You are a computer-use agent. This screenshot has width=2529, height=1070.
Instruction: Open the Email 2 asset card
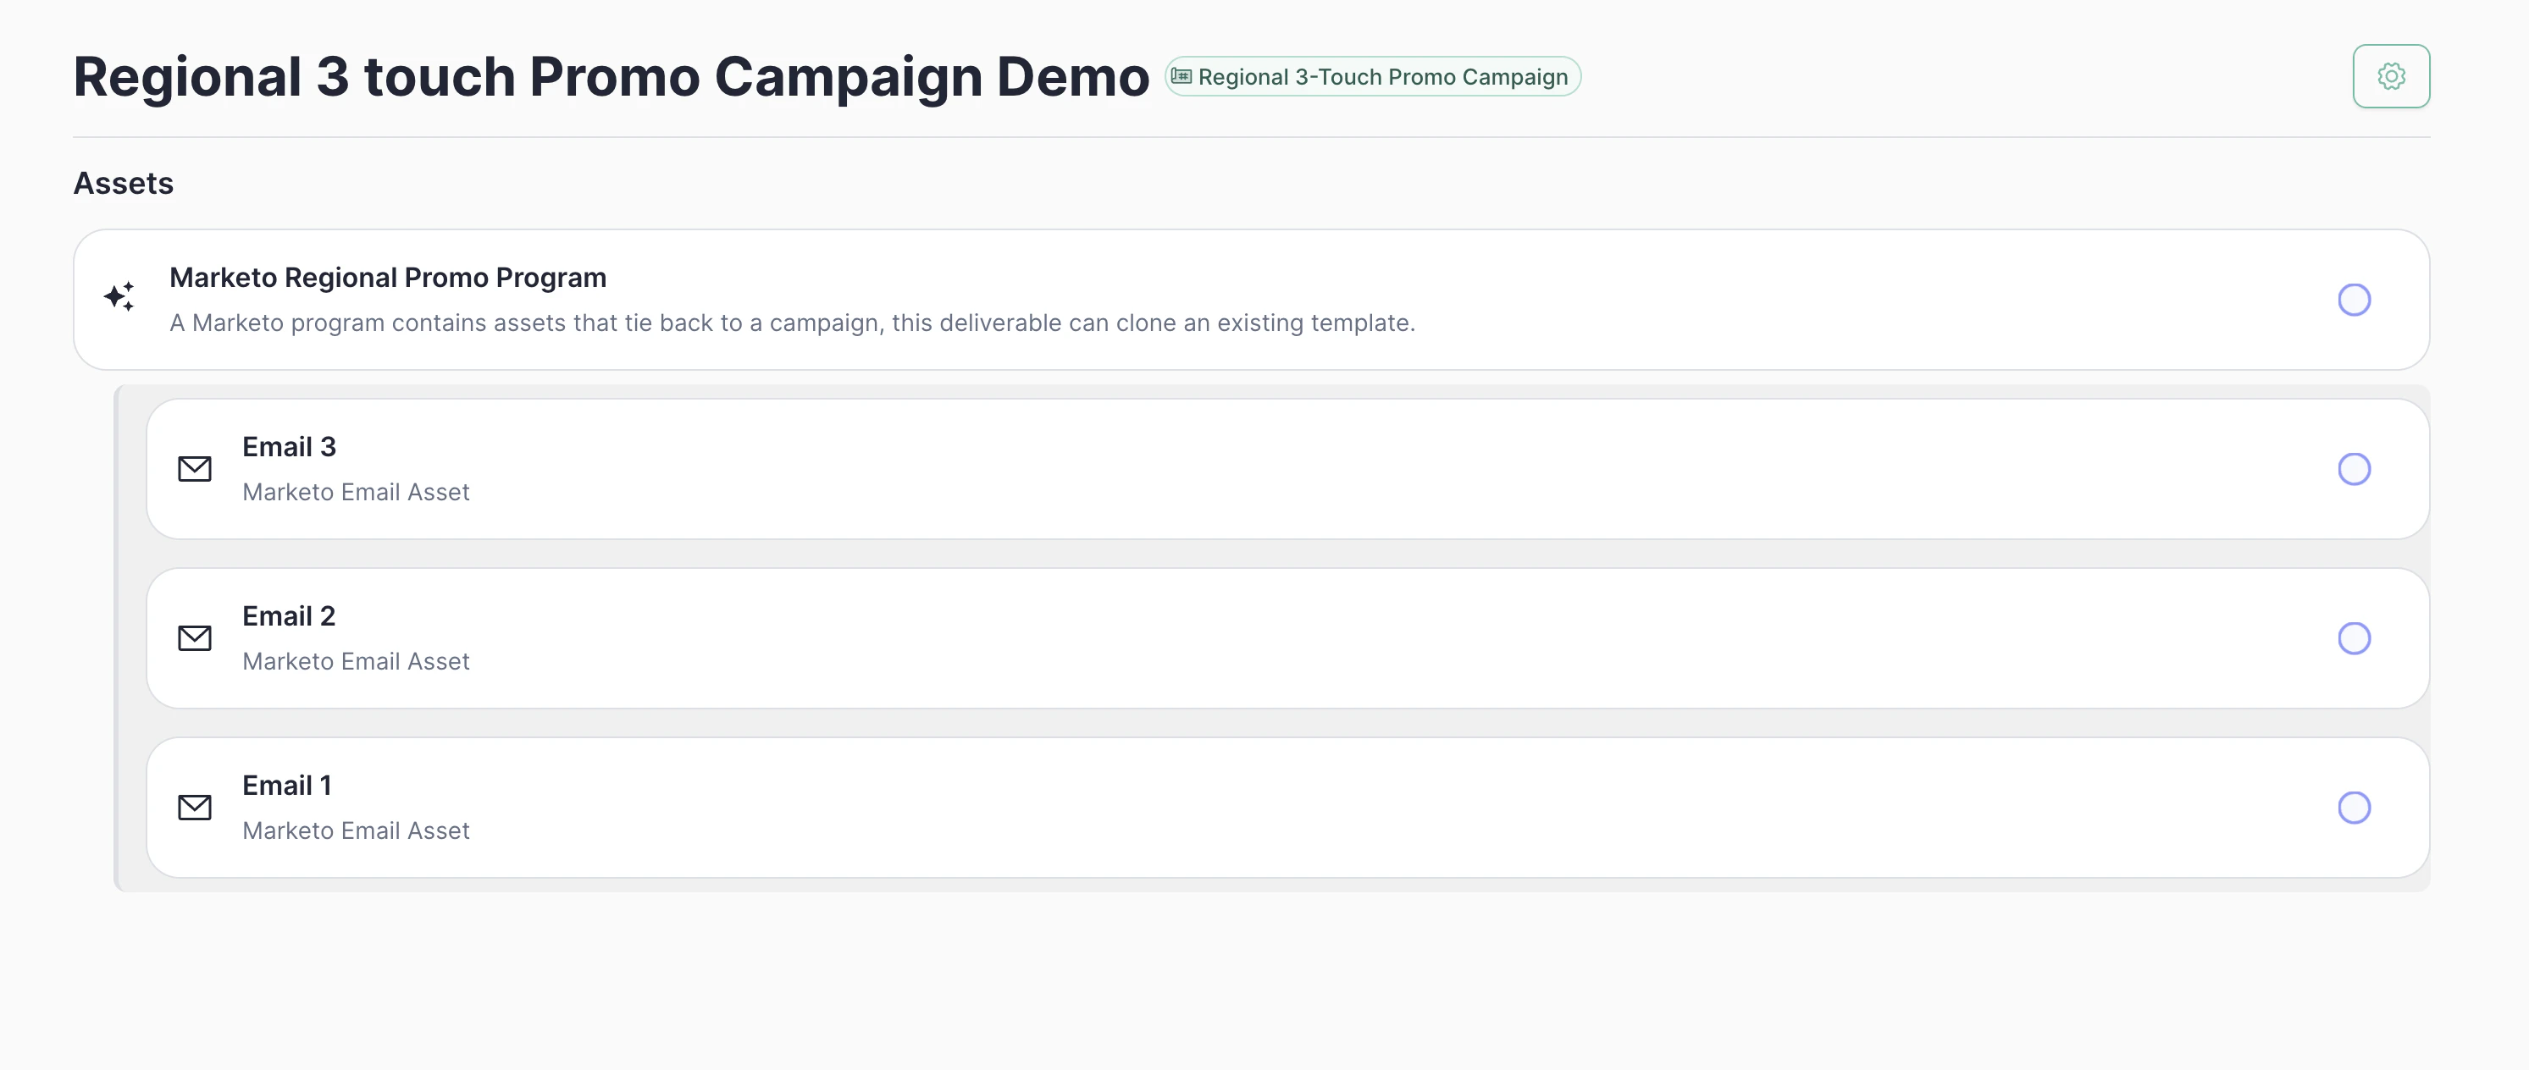[x=1276, y=638]
